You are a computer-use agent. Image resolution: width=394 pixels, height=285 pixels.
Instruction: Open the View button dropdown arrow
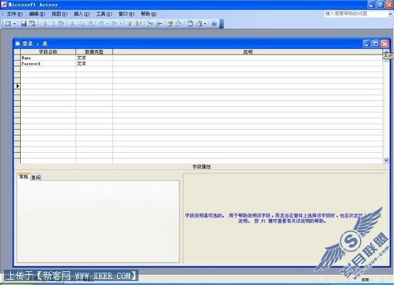click(15, 24)
